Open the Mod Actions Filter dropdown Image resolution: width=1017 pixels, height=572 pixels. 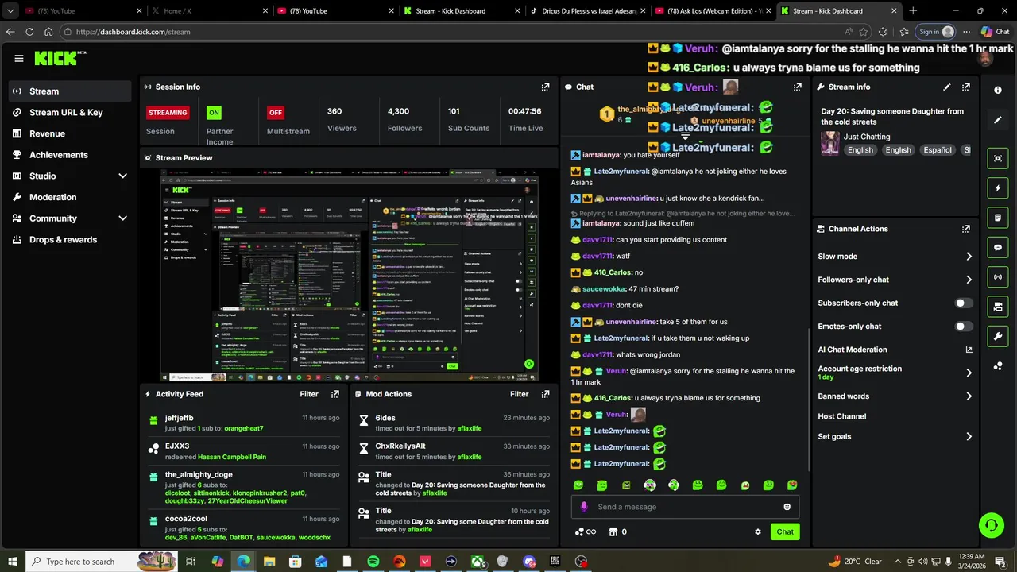519,394
